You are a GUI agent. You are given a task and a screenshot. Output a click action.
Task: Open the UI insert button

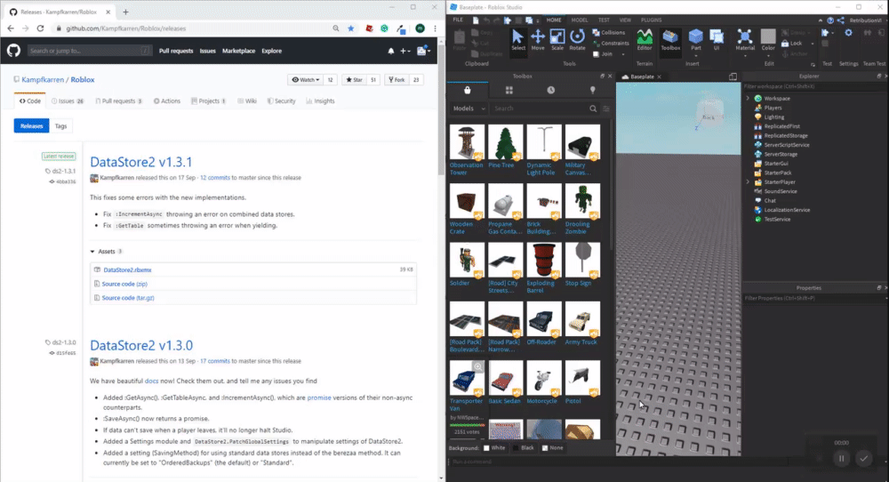[717, 40]
